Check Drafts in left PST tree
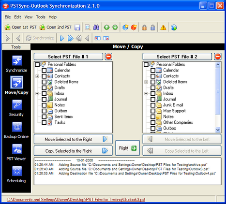This screenshot has height=204, width=226. [44, 88]
